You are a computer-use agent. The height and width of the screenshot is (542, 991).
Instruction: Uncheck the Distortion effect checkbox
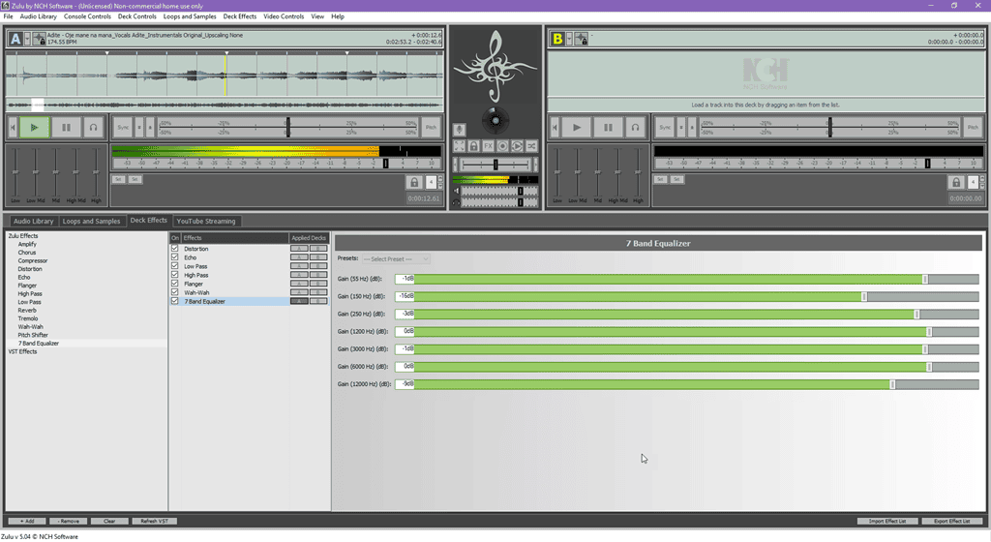[175, 249]
